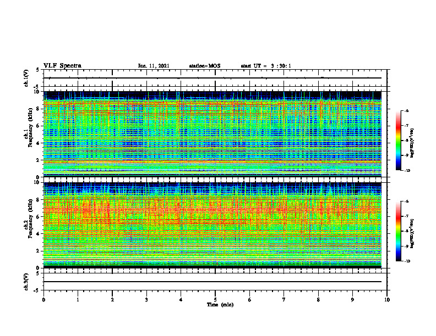Click the ch.3 voltage waveform trace
Screen dimensions: 436x336
pyautogui.click(x=212, y=282)
